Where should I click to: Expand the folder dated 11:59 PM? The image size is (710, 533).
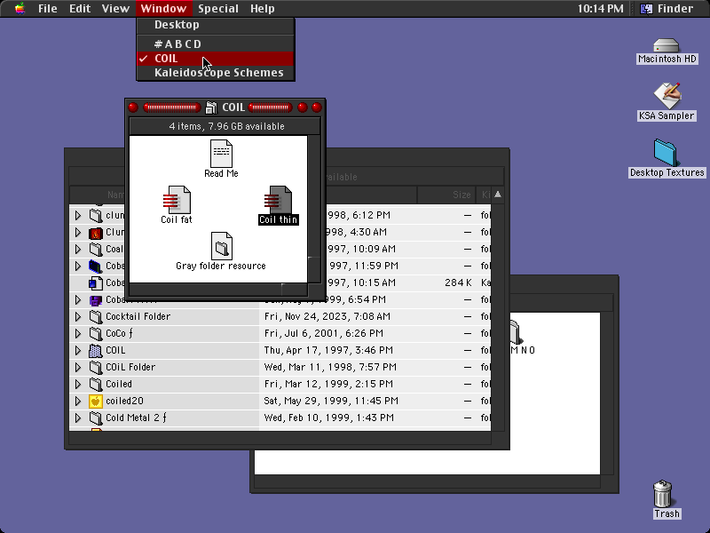tap(78, 266)
